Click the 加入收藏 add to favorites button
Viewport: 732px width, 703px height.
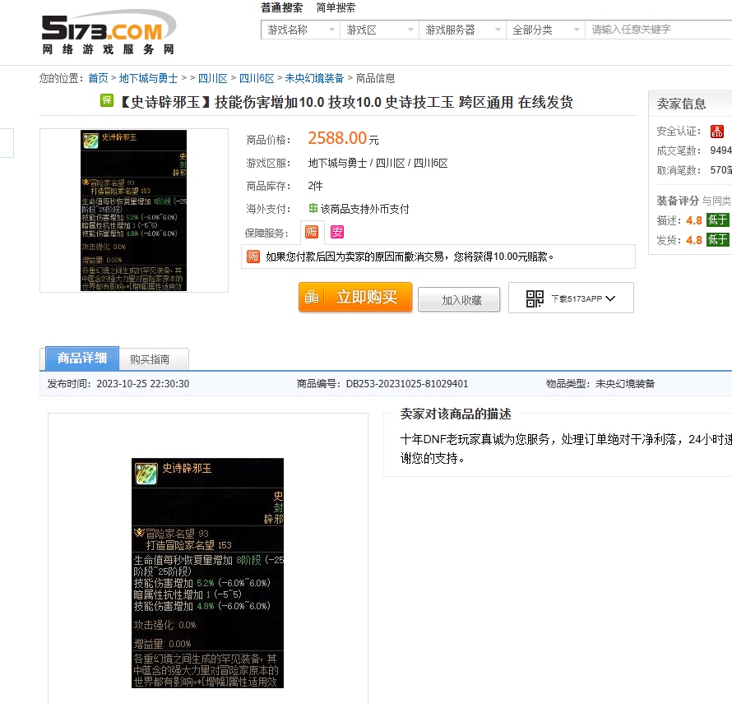click(x=459, y=299)
